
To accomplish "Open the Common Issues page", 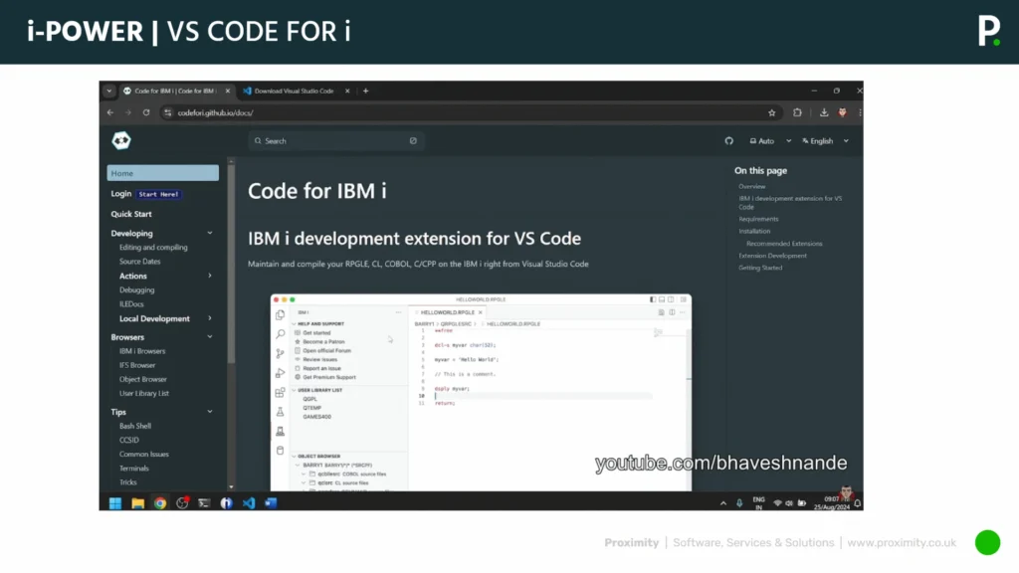I will [x=143, y=454].
